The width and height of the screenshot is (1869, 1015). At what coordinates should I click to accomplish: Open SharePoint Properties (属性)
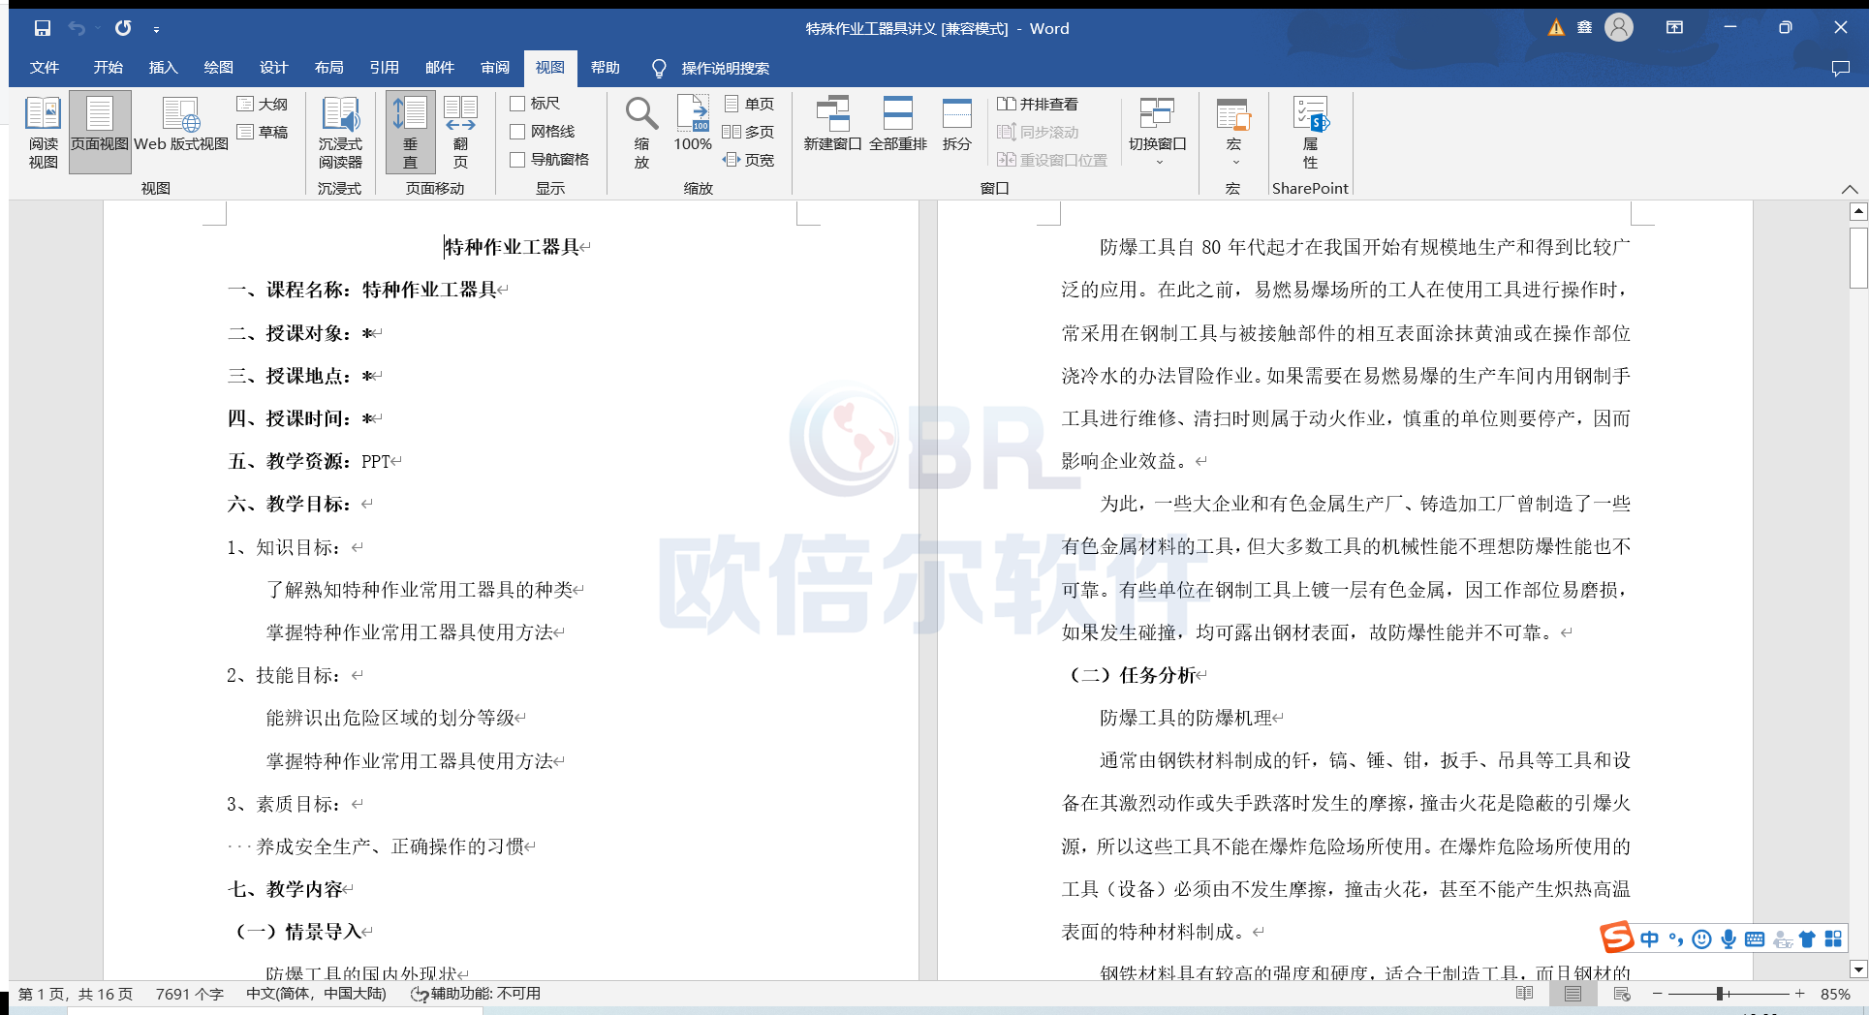pyautogui.click(x=1310, y=132)
